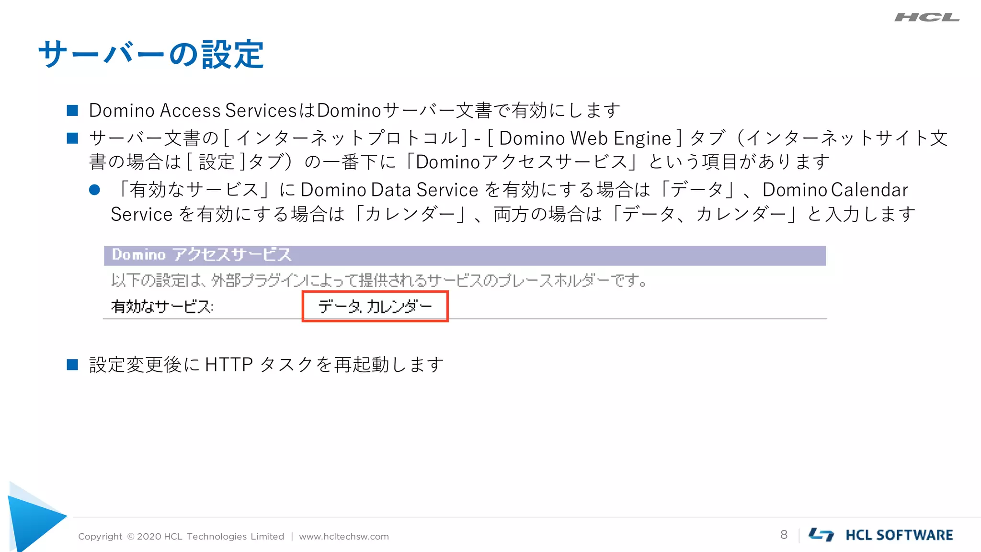Click the page number 8

tap(784, 535)
